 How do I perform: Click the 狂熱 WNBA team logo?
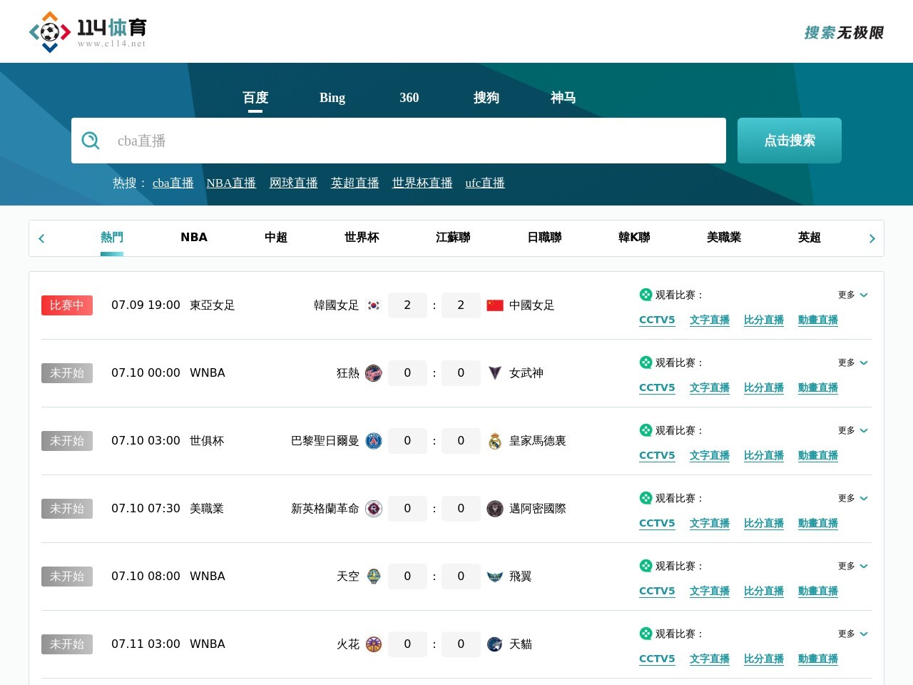point(373,373)
